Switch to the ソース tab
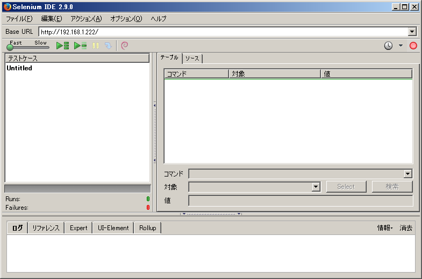422x279 pixels. [x=192, y=58]
